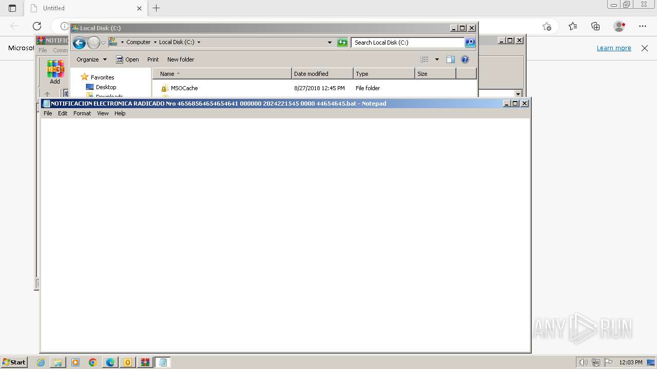Open the Help menu in Notepad
This screenshot has width=657, height=369.
pos(120,113)
